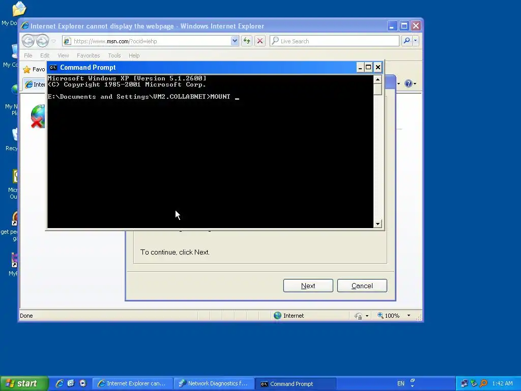Open the View menu in Internet Explorer
The height and width of the screenshot is (391, 521).
(x=63, y=55)
